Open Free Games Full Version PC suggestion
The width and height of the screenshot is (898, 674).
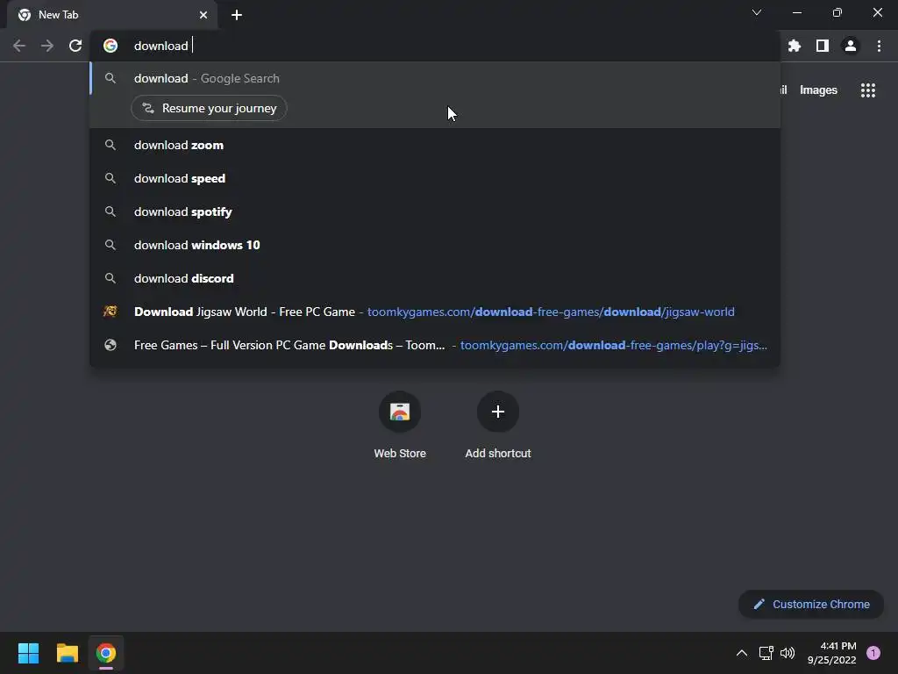pyautogui.click(x=435, y=345)
